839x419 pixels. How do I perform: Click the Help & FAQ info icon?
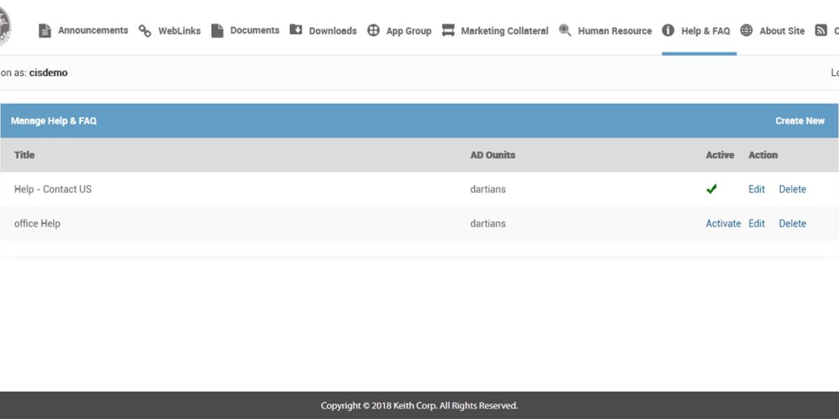click(x=668, y=30)
